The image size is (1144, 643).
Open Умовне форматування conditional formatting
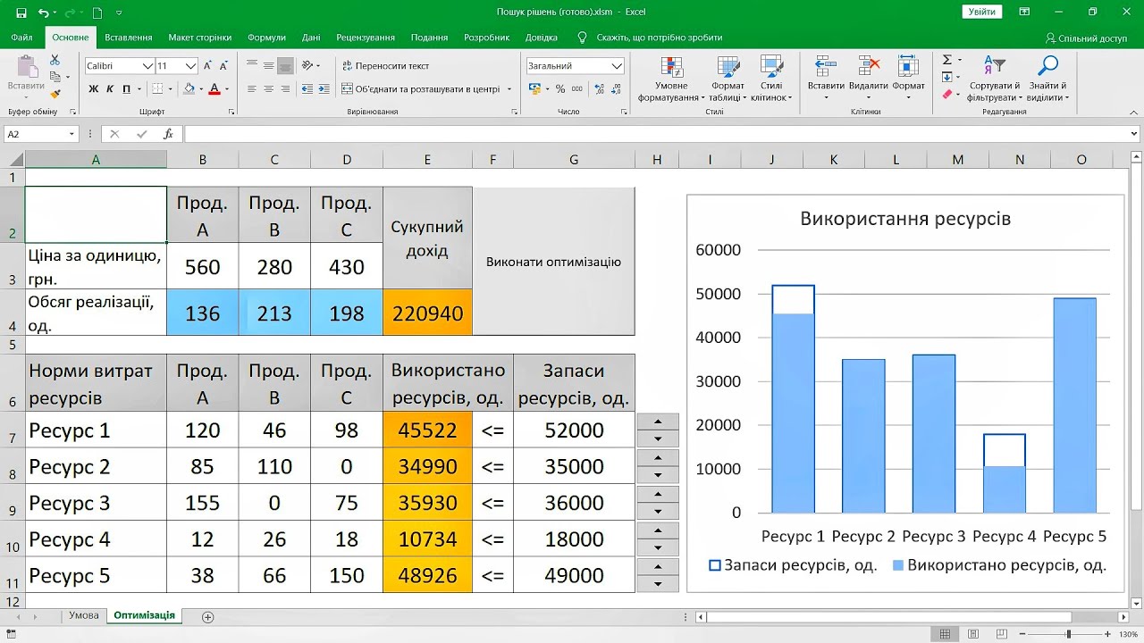pos(671,79)
